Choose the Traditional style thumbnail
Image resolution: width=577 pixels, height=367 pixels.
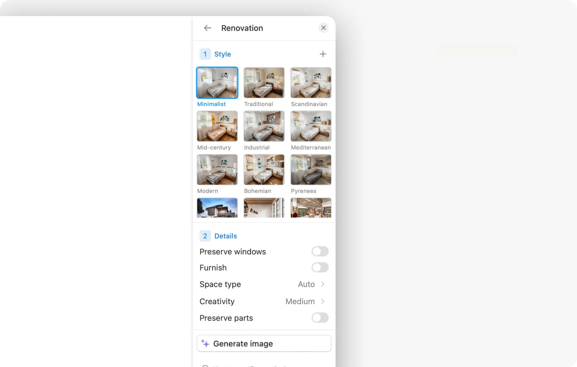click(264, 82)
